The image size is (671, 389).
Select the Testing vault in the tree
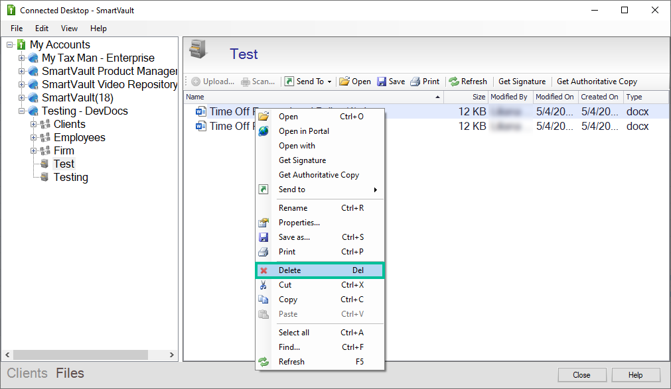[70, 177]
